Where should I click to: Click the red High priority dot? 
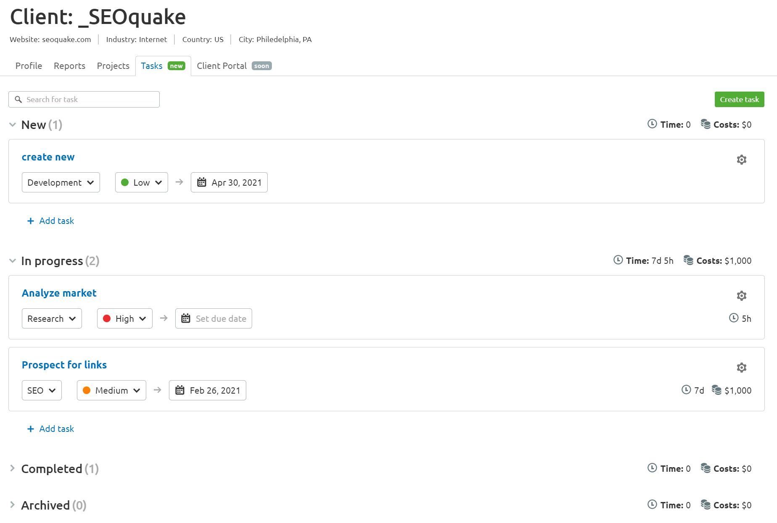[x=108, y=318]
